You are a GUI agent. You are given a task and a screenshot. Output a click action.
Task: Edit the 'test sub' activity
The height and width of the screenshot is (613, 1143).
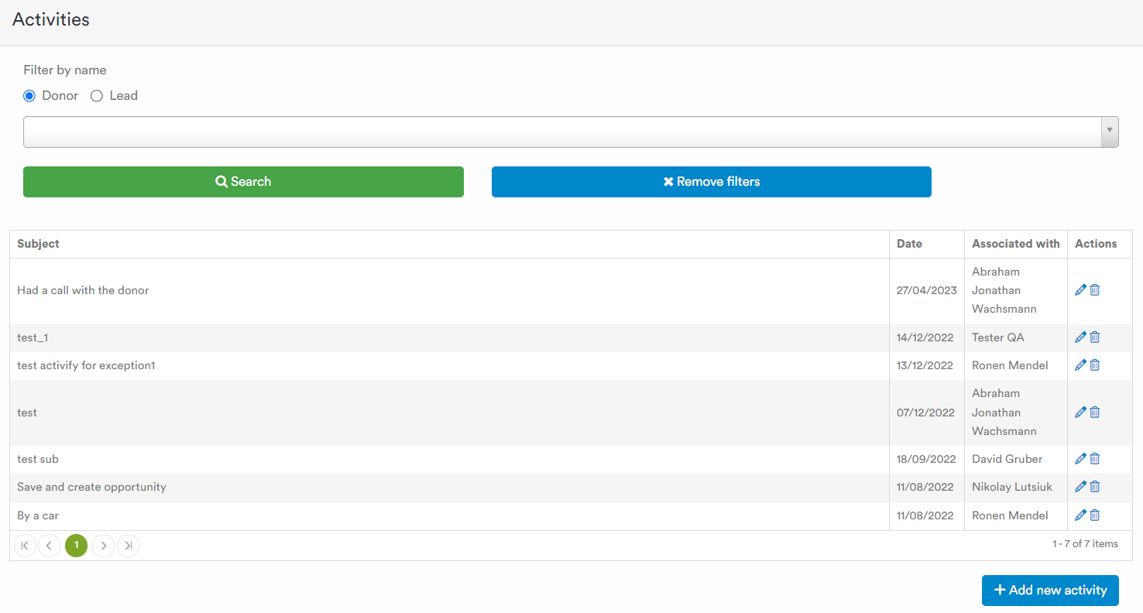1081,459
